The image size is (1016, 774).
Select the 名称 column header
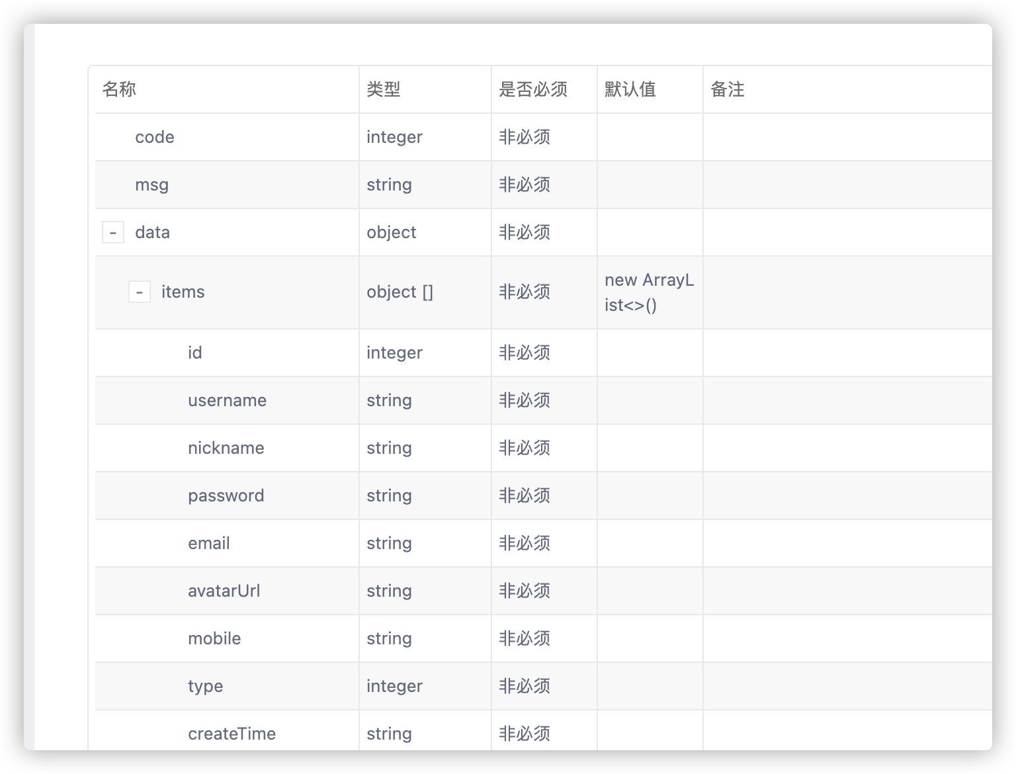point(118,89)
